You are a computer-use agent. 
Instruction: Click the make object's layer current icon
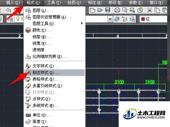[117, 19]
